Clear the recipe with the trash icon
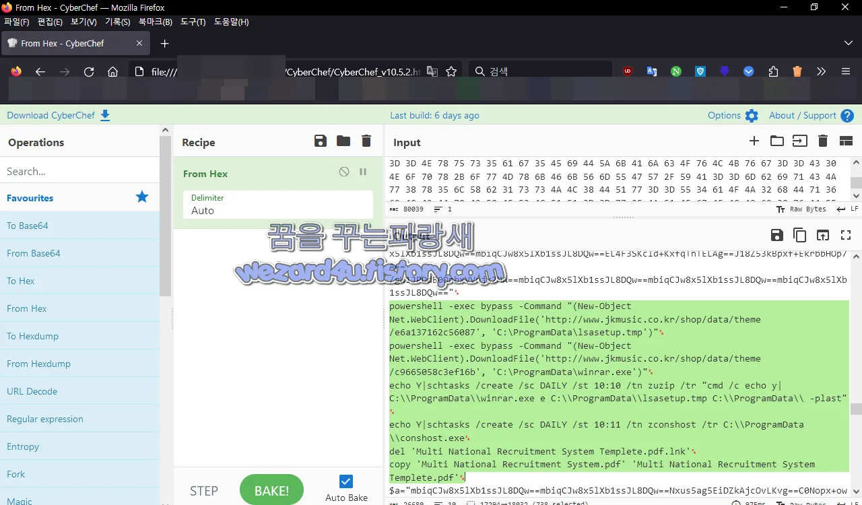The height and width of the screenshot is (505, 862). (366, 141)
